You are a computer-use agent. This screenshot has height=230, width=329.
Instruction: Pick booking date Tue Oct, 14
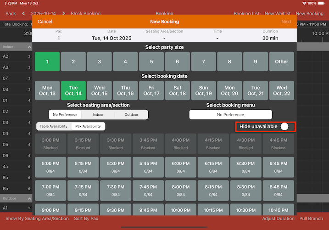pyautogui.click(x=73, y=90)
